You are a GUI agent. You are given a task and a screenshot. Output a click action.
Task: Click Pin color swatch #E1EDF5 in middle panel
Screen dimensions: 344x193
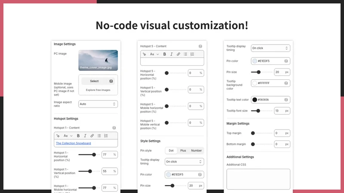pos(169,175)
